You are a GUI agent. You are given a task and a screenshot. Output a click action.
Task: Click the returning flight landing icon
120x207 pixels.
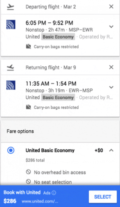[x=10, y=68]
